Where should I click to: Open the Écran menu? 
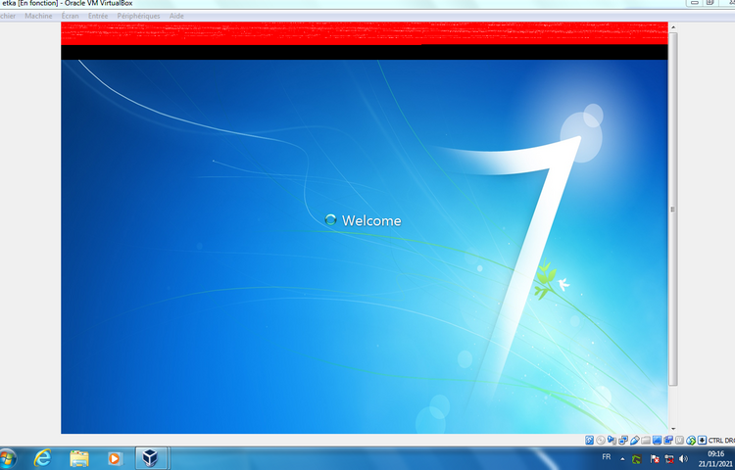click(x=71, y=17)
